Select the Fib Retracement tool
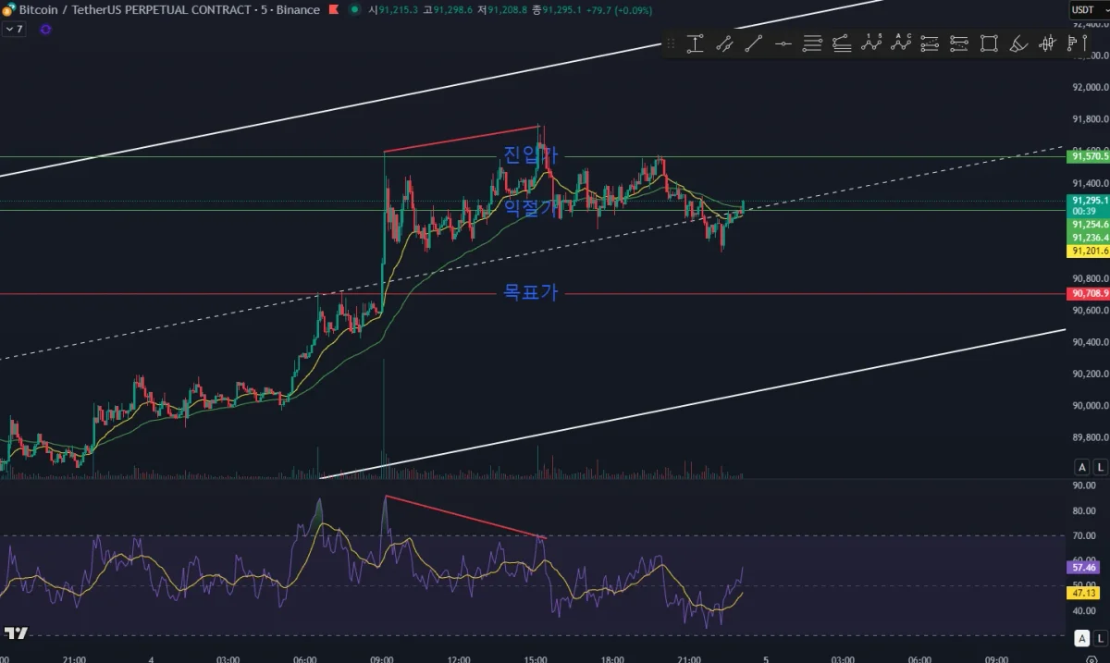Screen dimensions: 1110x663 tap(812, 43)
